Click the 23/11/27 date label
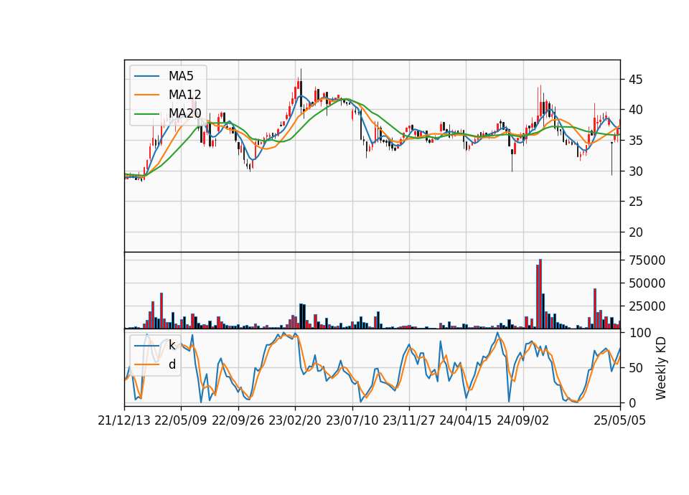Viewport: 689px width, 495px height. [x=409, y=420]
